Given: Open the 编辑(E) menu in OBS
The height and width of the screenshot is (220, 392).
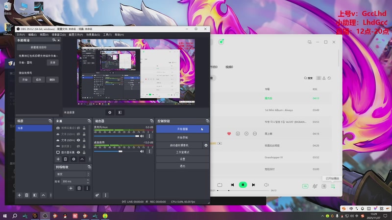Looking at the screenshot, I should point(32,35).
